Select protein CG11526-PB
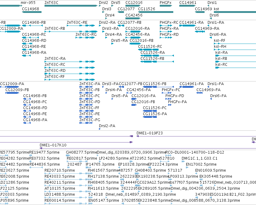This screenshot has width=256, height=205. [154, 84]
